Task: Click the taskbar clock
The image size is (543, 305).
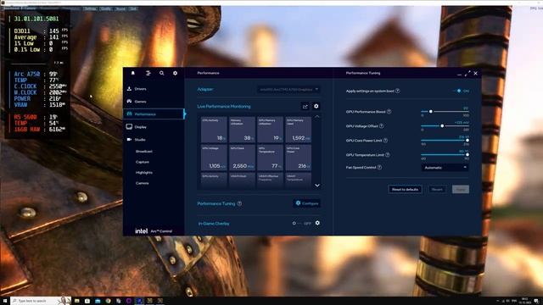Action: click(524, 301)
